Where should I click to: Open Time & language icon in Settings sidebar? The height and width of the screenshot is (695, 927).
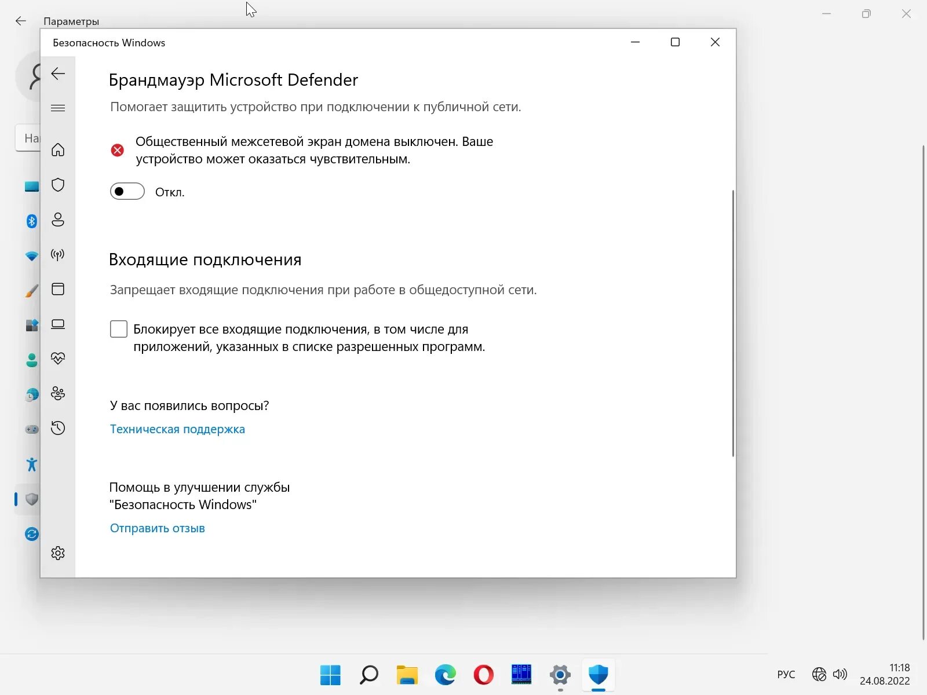[x=31, y=394]
